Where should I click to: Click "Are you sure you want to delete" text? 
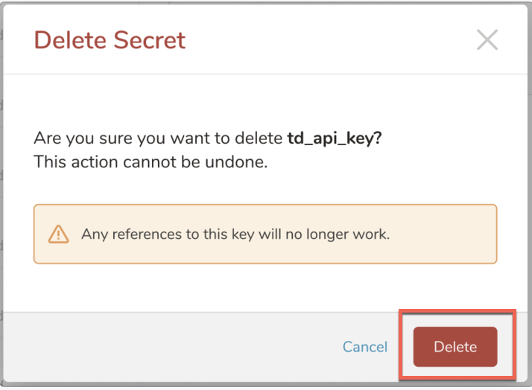point(159,138)
